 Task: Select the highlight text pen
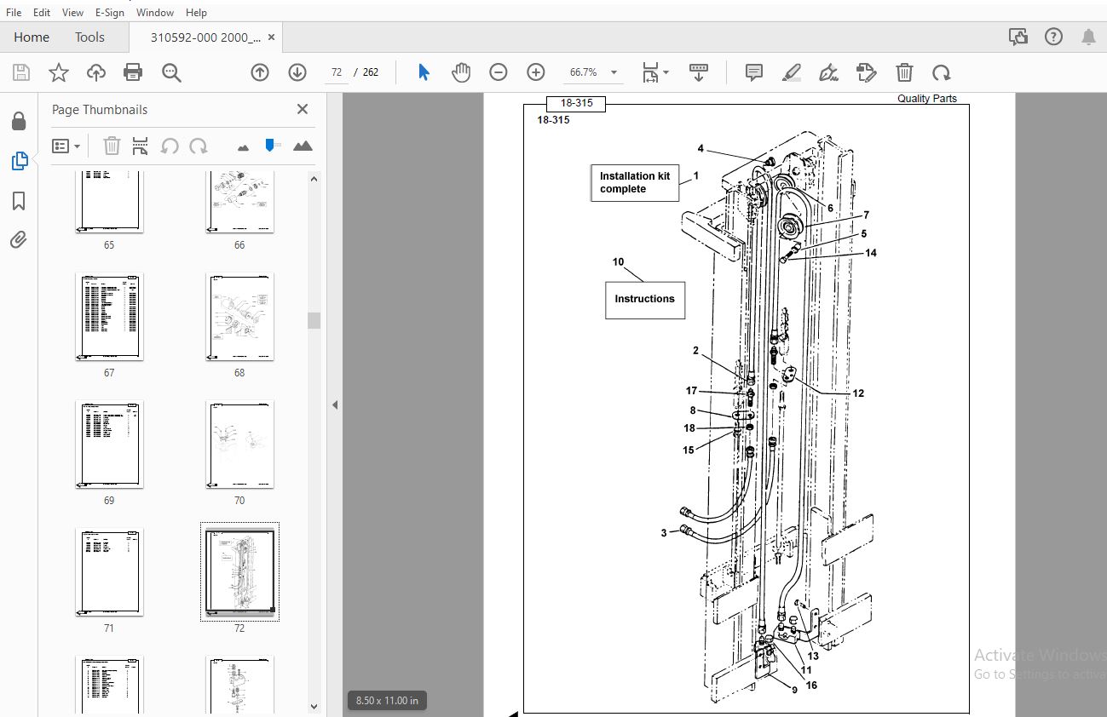tap(792, 72)
